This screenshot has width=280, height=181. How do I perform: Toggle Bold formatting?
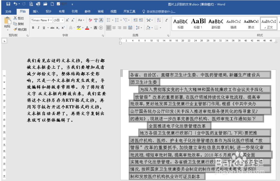click(33, 27)
